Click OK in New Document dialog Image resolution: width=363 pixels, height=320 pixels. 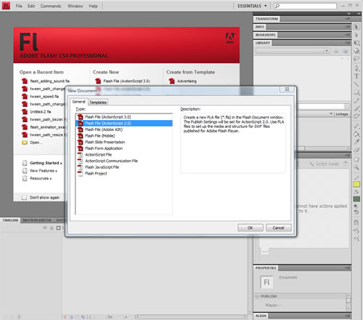pos(250,228)
